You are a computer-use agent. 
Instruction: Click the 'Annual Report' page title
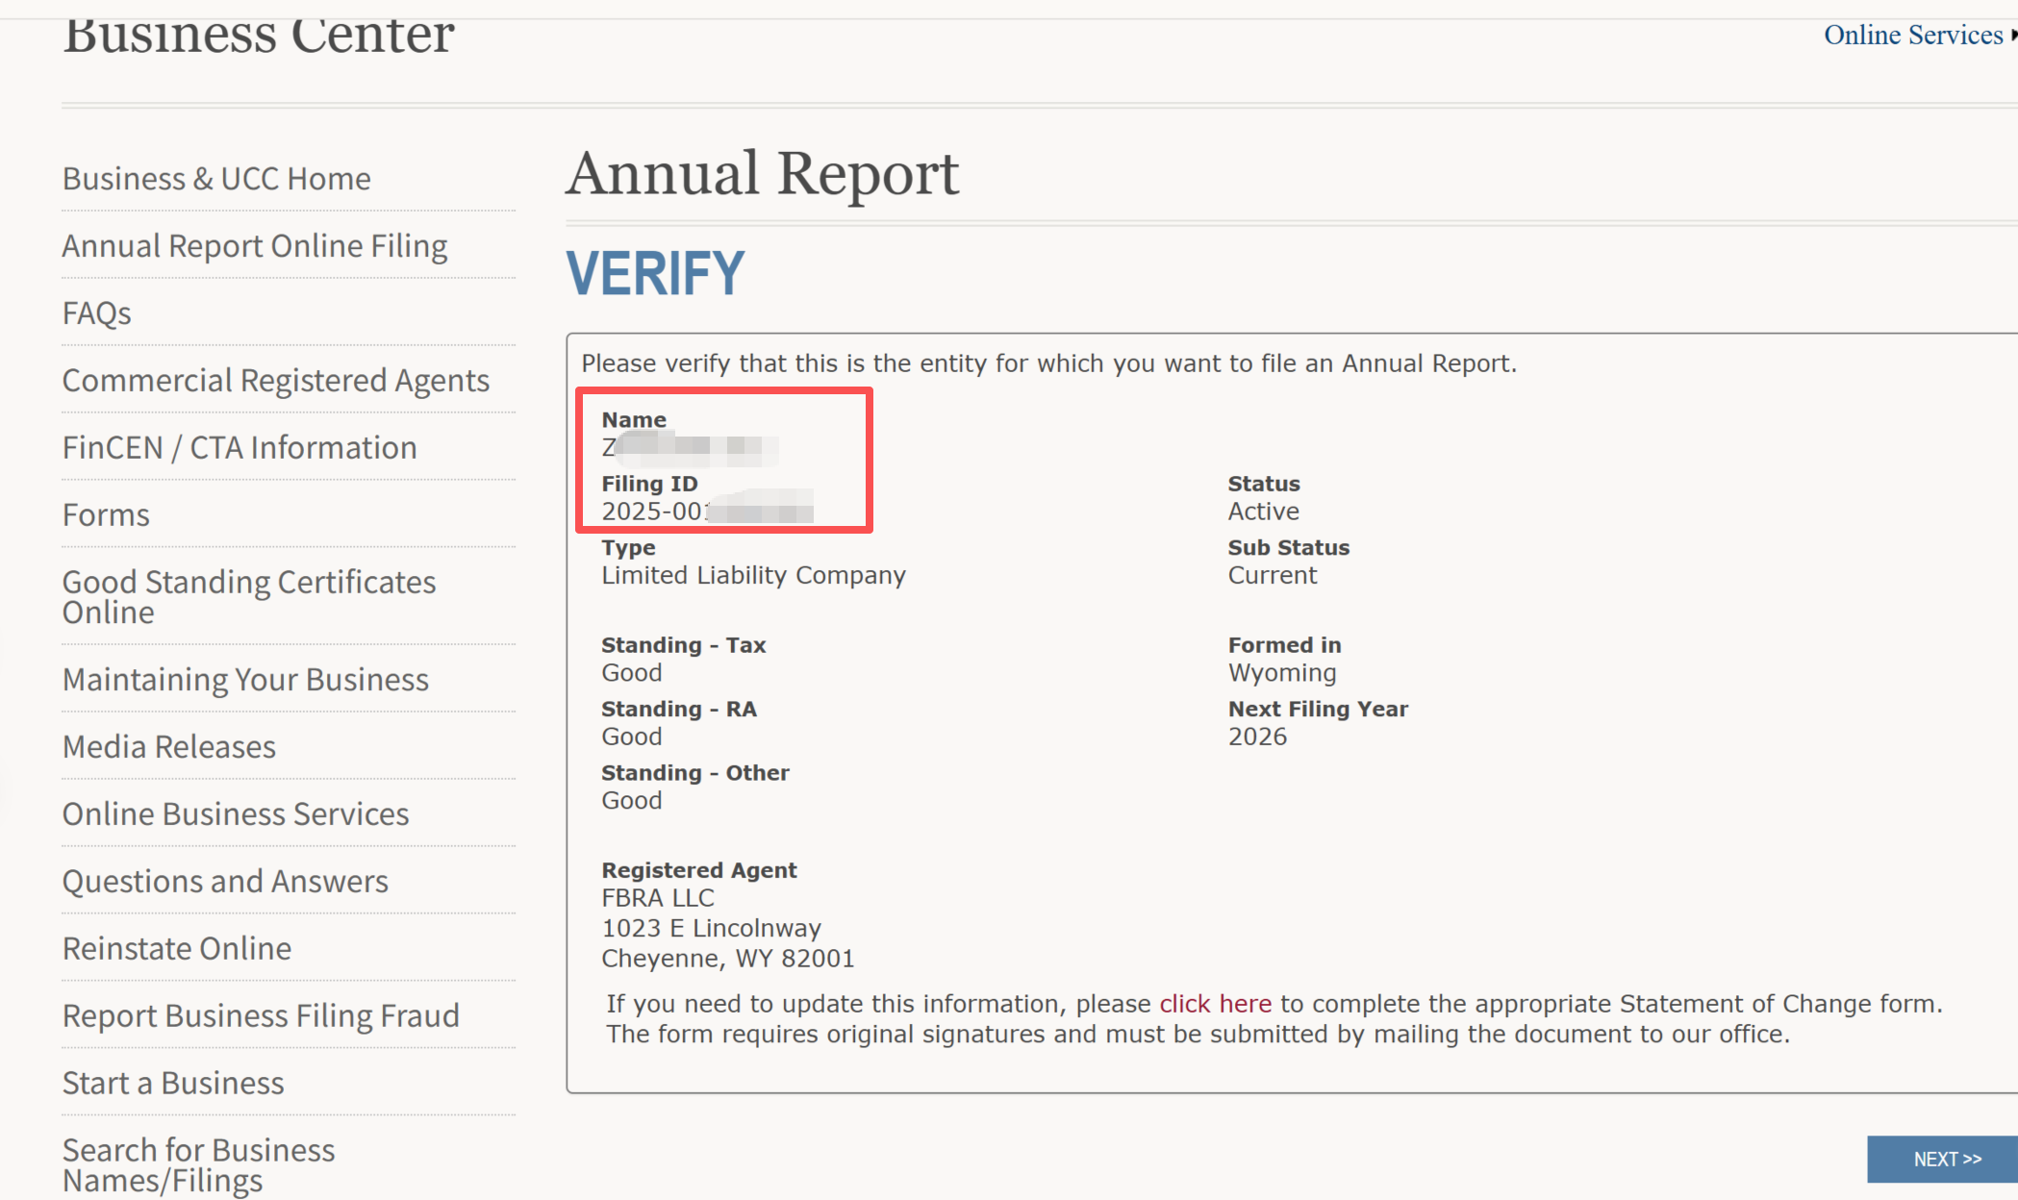(763, 174)
